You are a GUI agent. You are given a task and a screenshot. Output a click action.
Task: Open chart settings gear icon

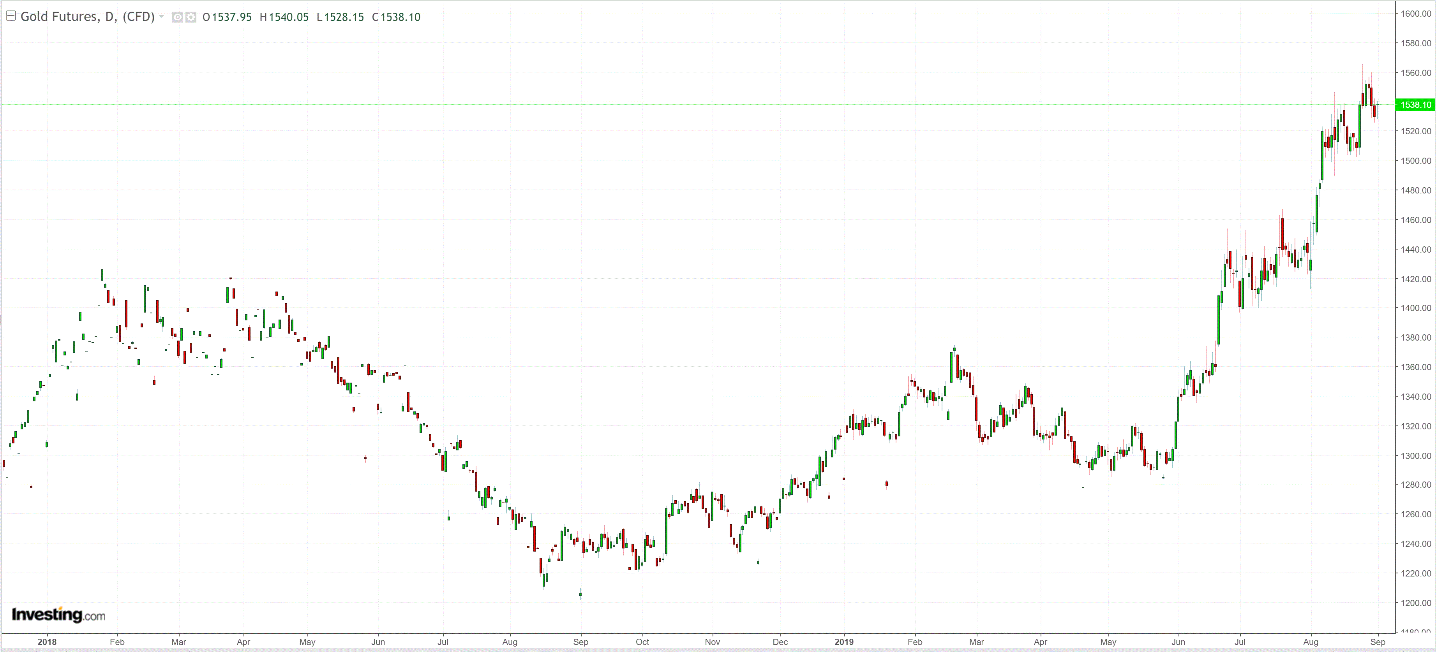(191, 17)
